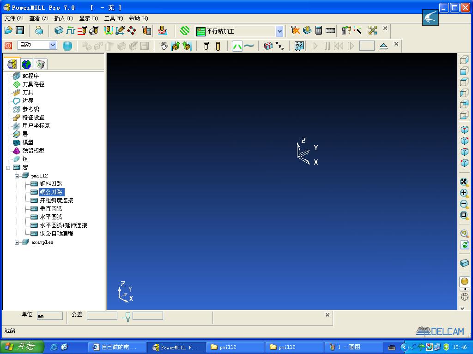Save project with the floppy disk icon
473x354 pixels.
(20, 30)
